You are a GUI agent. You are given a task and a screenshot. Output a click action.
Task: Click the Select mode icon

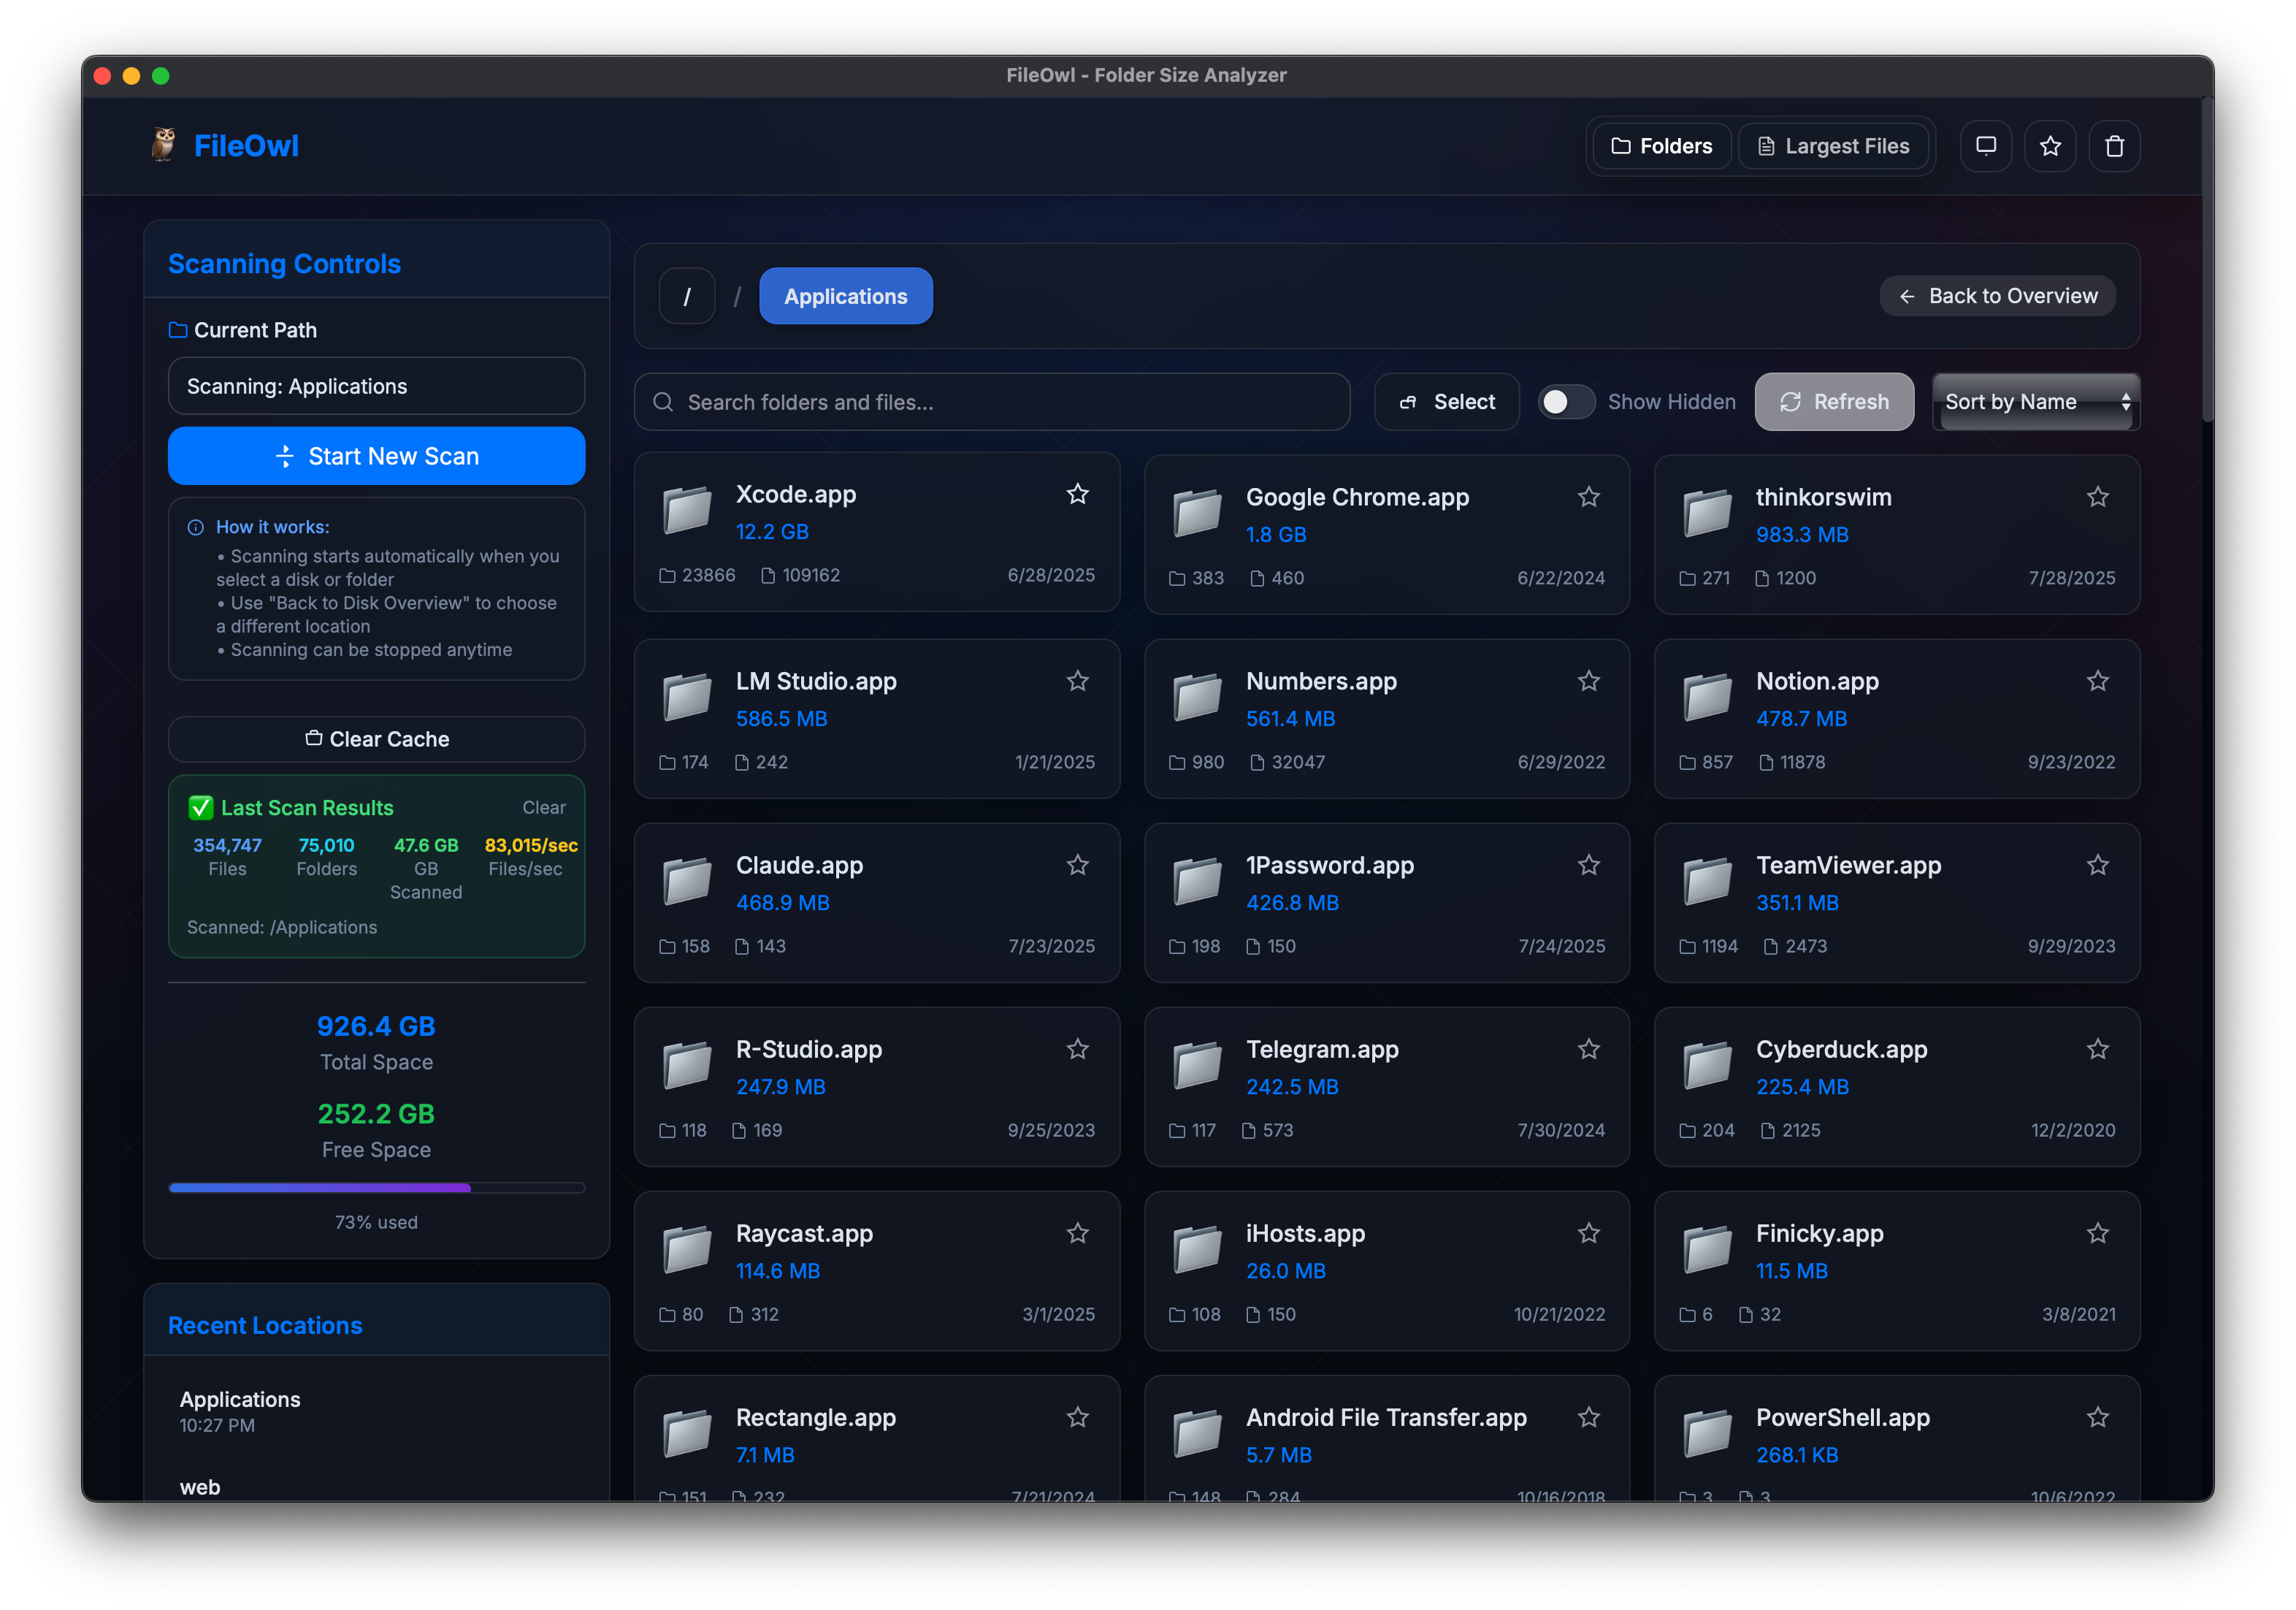click(1447, 401)
